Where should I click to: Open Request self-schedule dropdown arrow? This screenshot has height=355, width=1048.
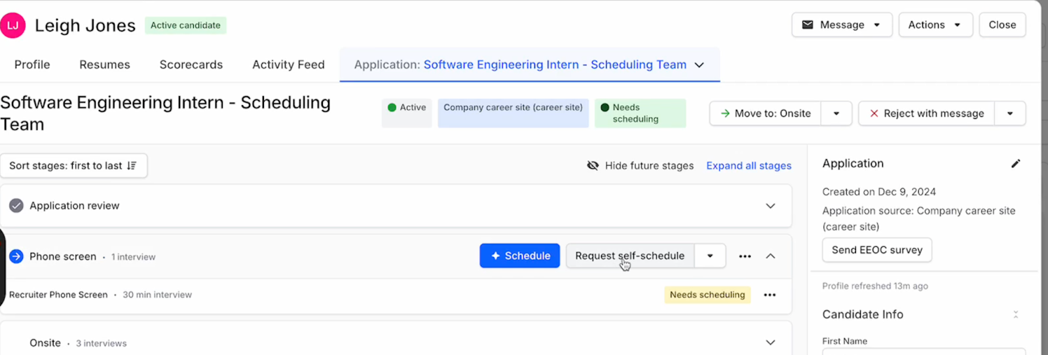pos(710,256)
